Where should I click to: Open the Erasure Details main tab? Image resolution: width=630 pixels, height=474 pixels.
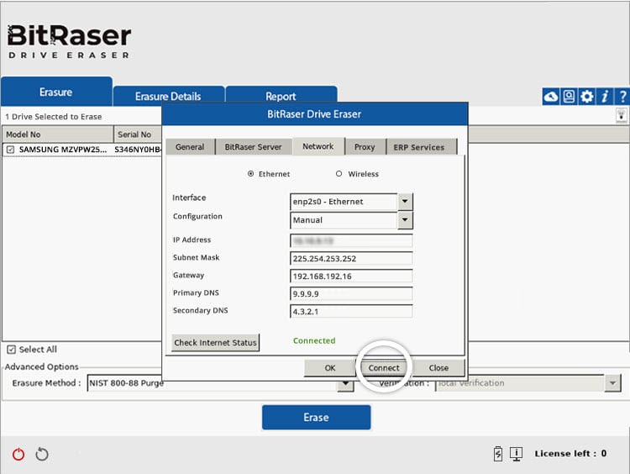coord(168,96)
